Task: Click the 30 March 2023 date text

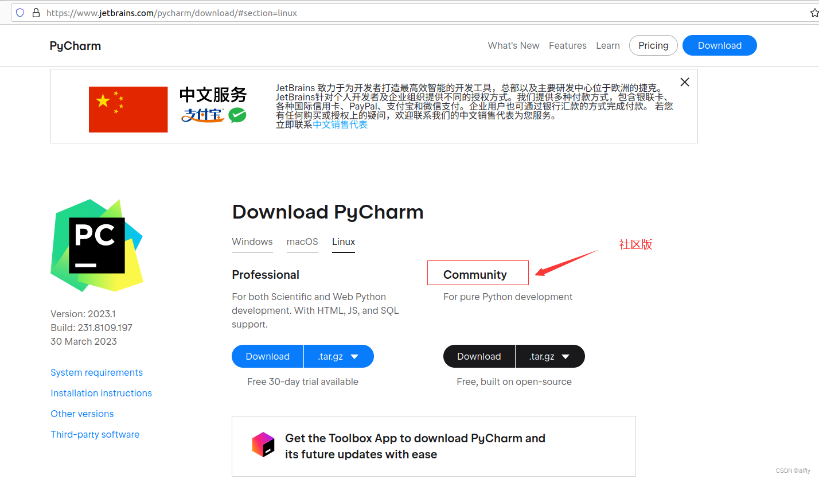Action: point(84,341)
